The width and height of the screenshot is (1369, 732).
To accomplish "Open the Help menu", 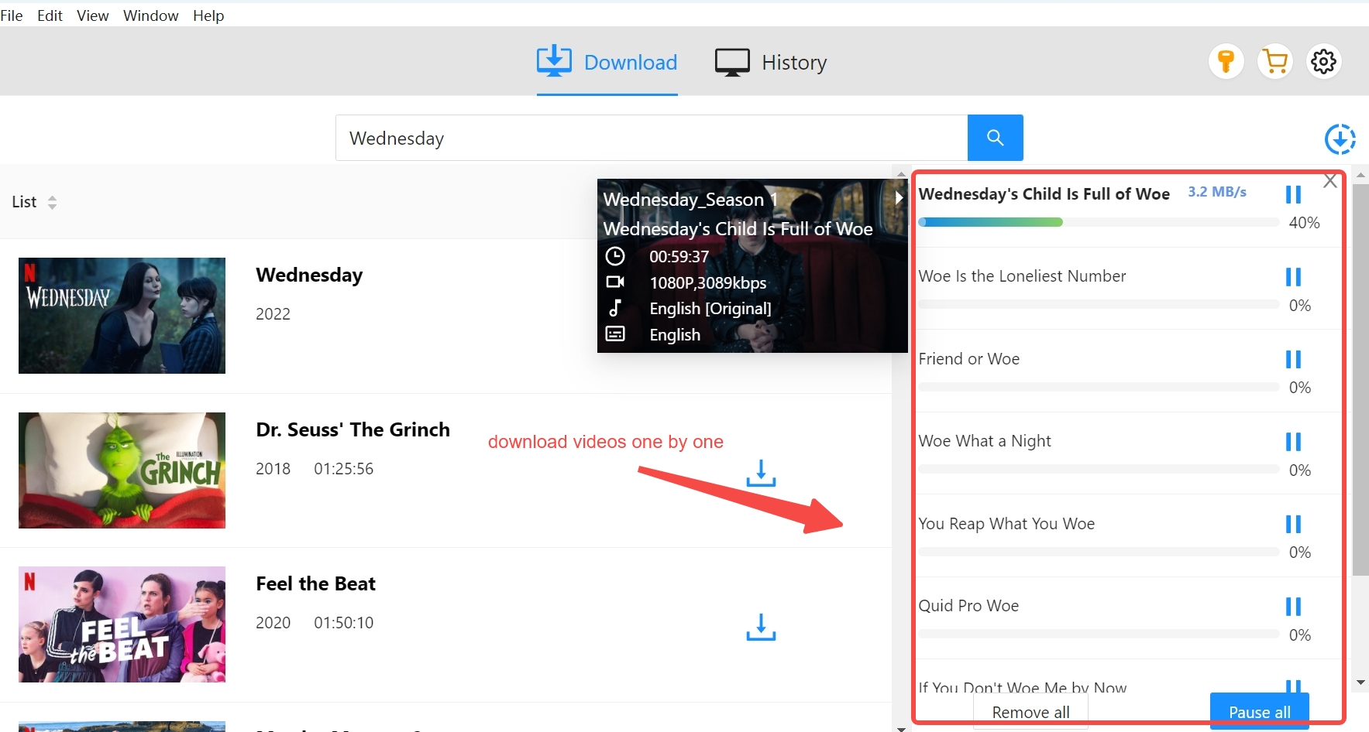I will click(208, 15).
